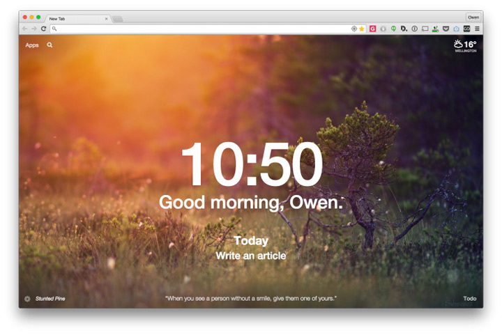Click the Cast screen extension icon
The width and height of the screenshot is (502, 335).
pos(425,29)
